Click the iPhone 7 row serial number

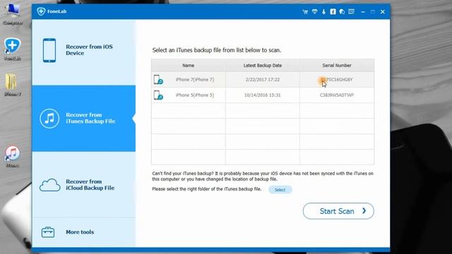tap(337, 80)
